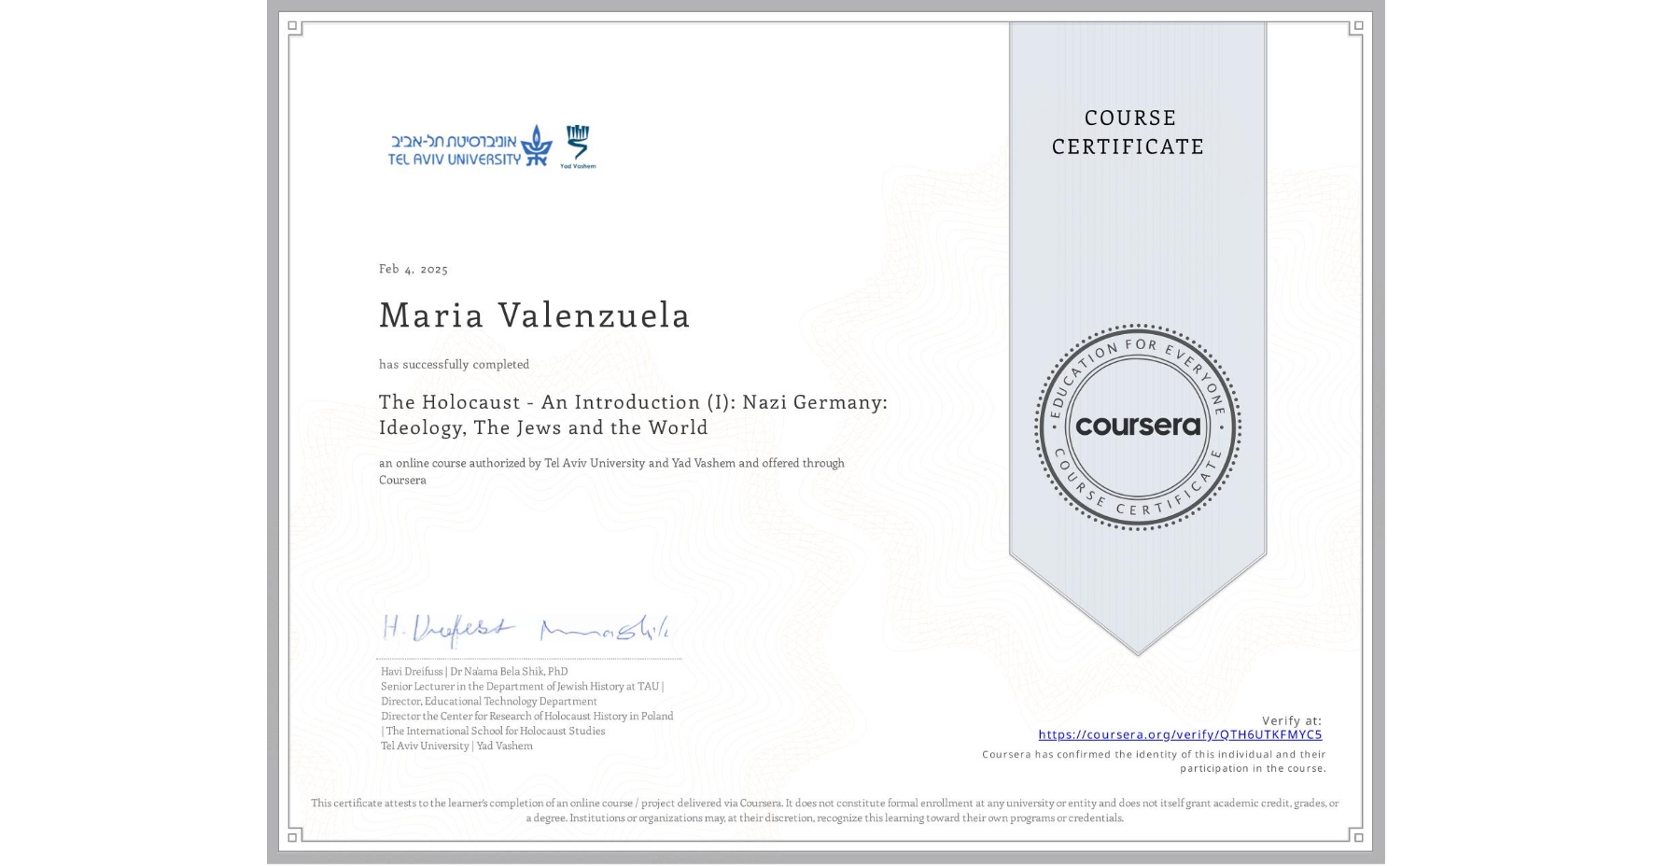
Task: Click 'Tel Aviv University | Yad Vashem' footer line
Action: point(456,746)
